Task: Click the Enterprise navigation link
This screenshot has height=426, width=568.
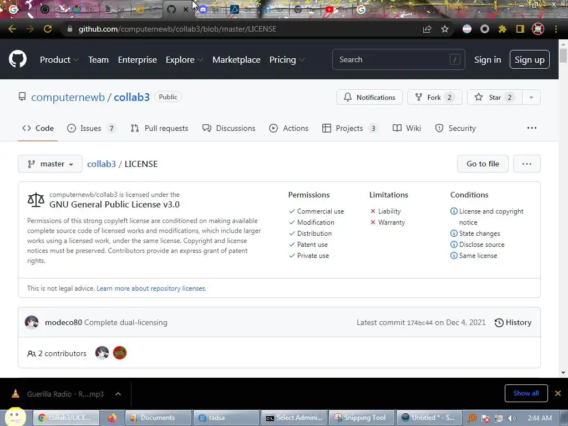Action: pyautogui.click(x=138, y=60)
